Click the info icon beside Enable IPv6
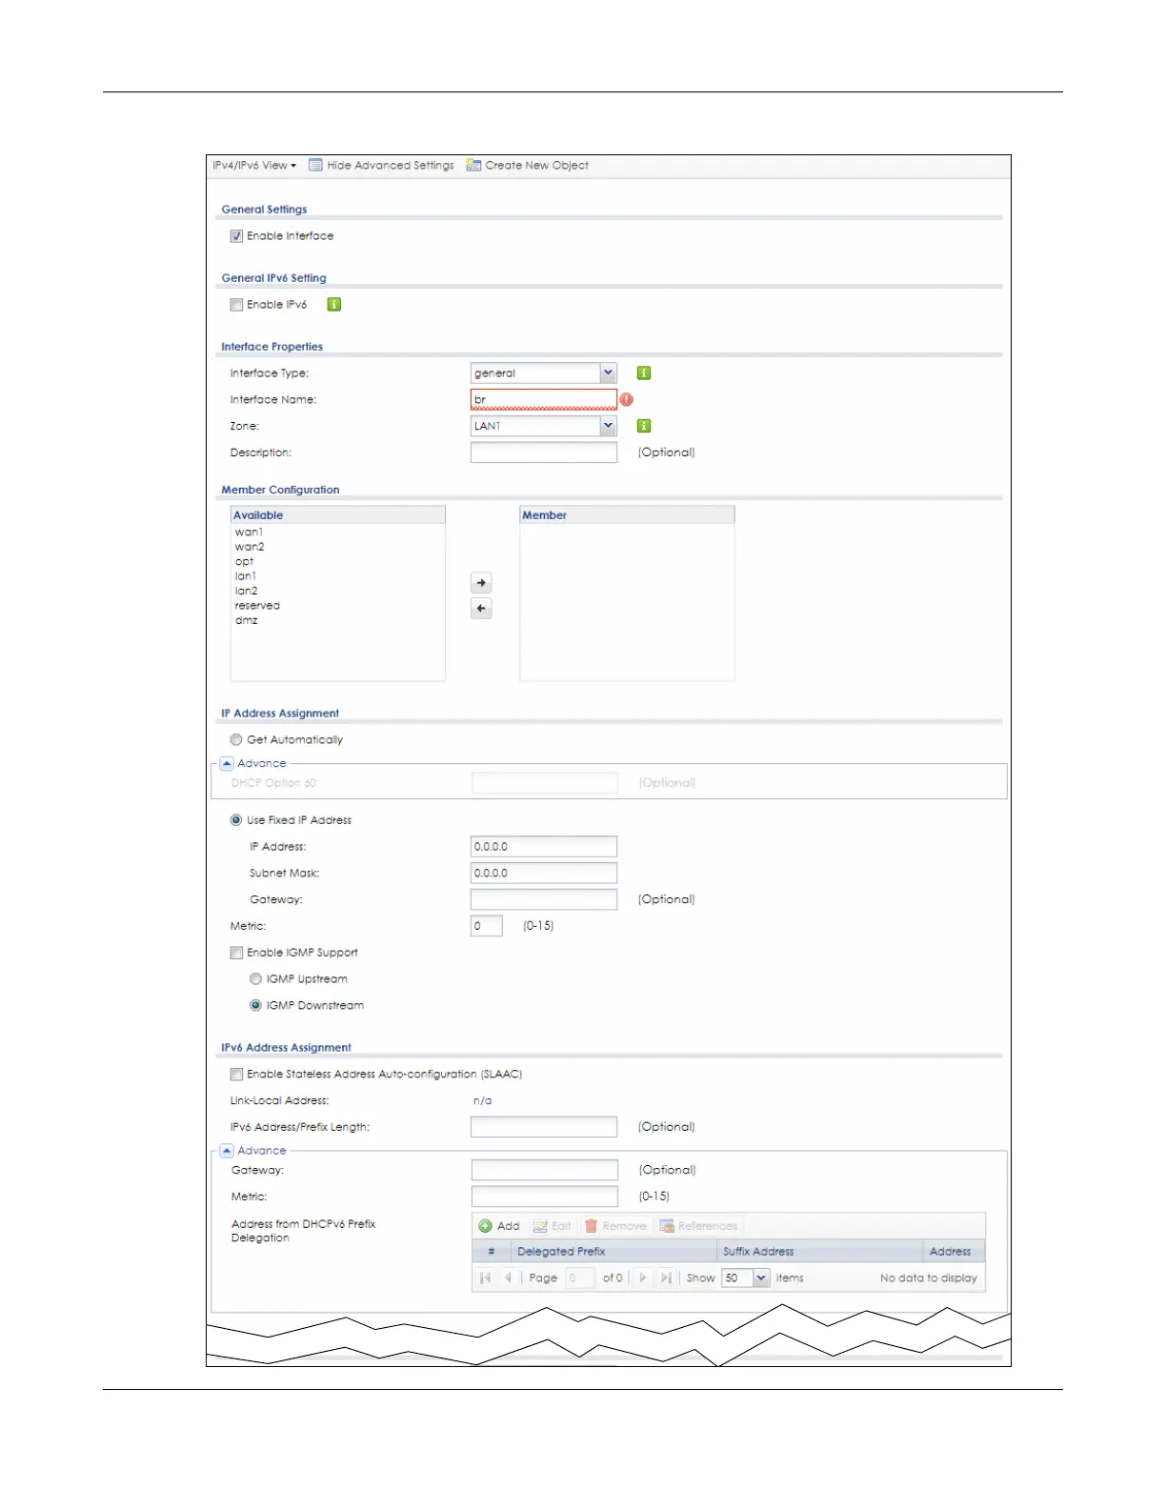 [x=334, y=305]
